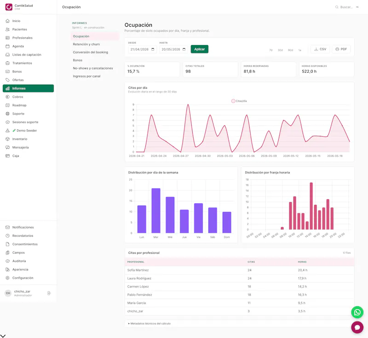Open Soporte lifebuoy icon
Viewport: 368px width, 338px height.
point(7,114)
